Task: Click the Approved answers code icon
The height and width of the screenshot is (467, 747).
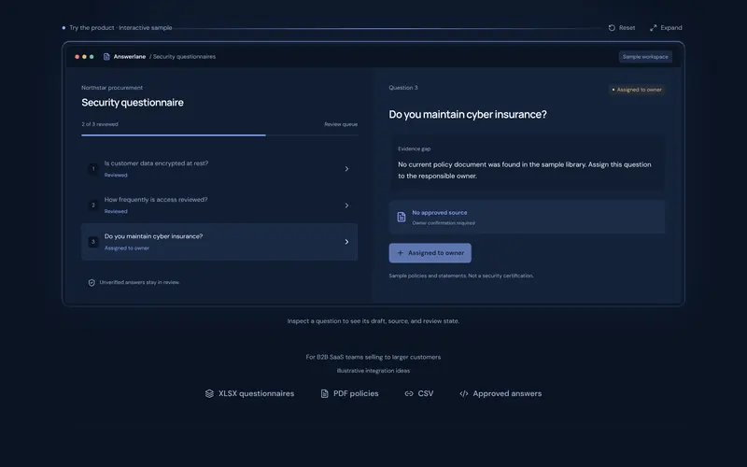Action: [463, 393]
